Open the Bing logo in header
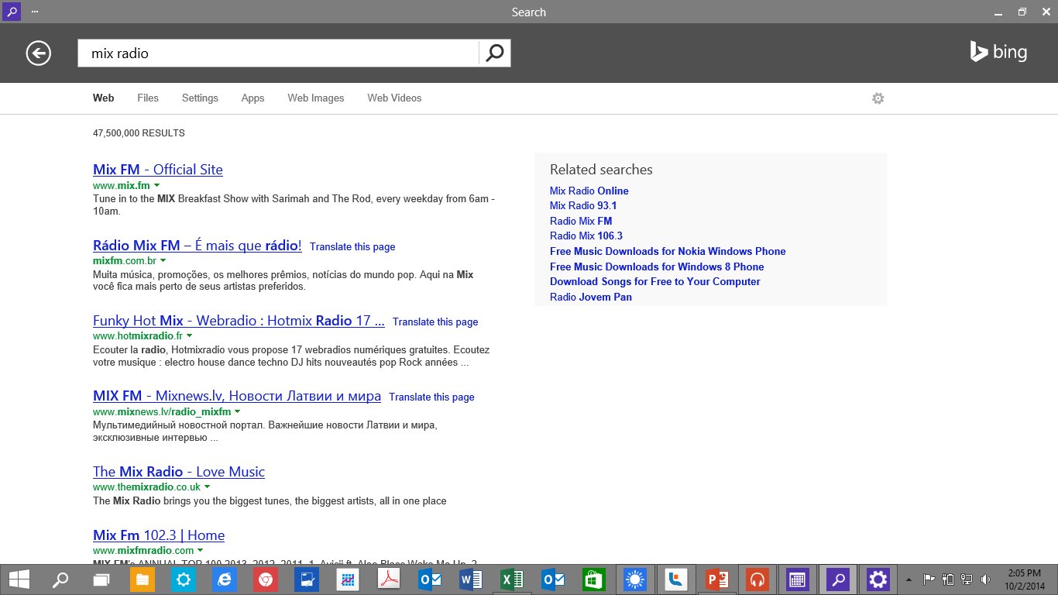This screenshot has height=595, width=1058. point(999,52)
